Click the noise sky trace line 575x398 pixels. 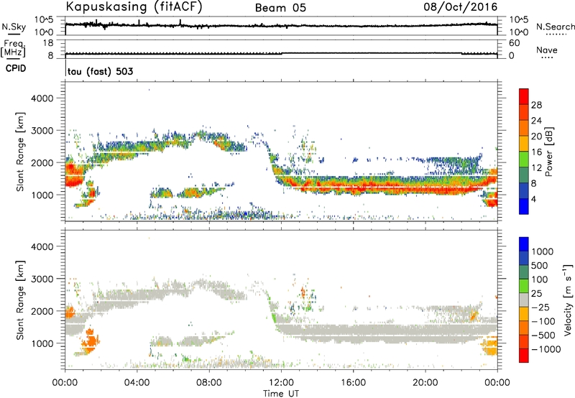pyautogui.click(x=281, y=25)
